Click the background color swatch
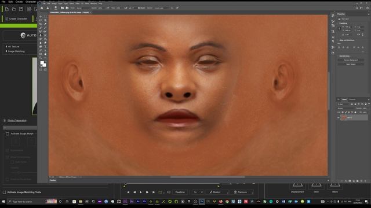 coord(44,65)
